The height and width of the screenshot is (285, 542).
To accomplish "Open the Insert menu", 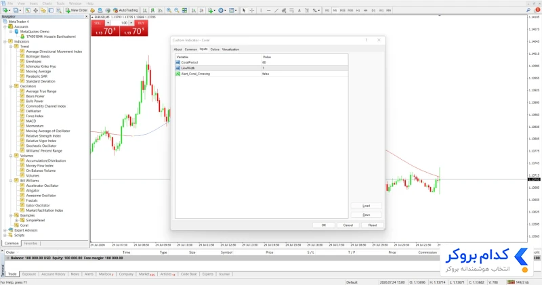I will click(x=33, y=3).
